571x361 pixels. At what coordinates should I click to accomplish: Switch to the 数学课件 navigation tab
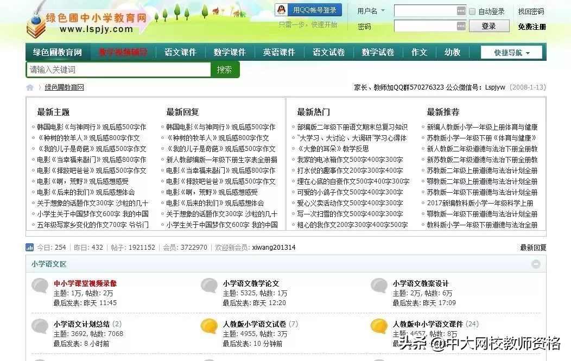click(230, 52)
